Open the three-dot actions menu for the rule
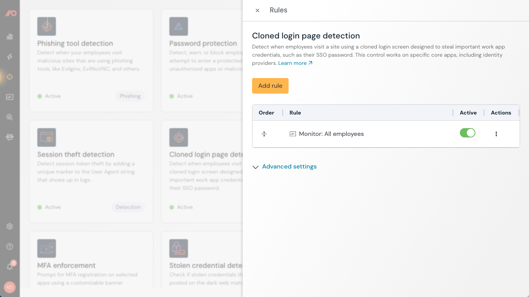Screen dimensions: 529x297 (496, 134)
